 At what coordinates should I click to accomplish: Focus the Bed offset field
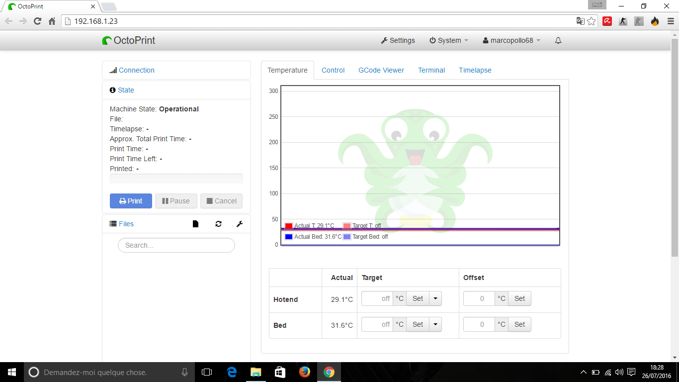pos(479,324)
